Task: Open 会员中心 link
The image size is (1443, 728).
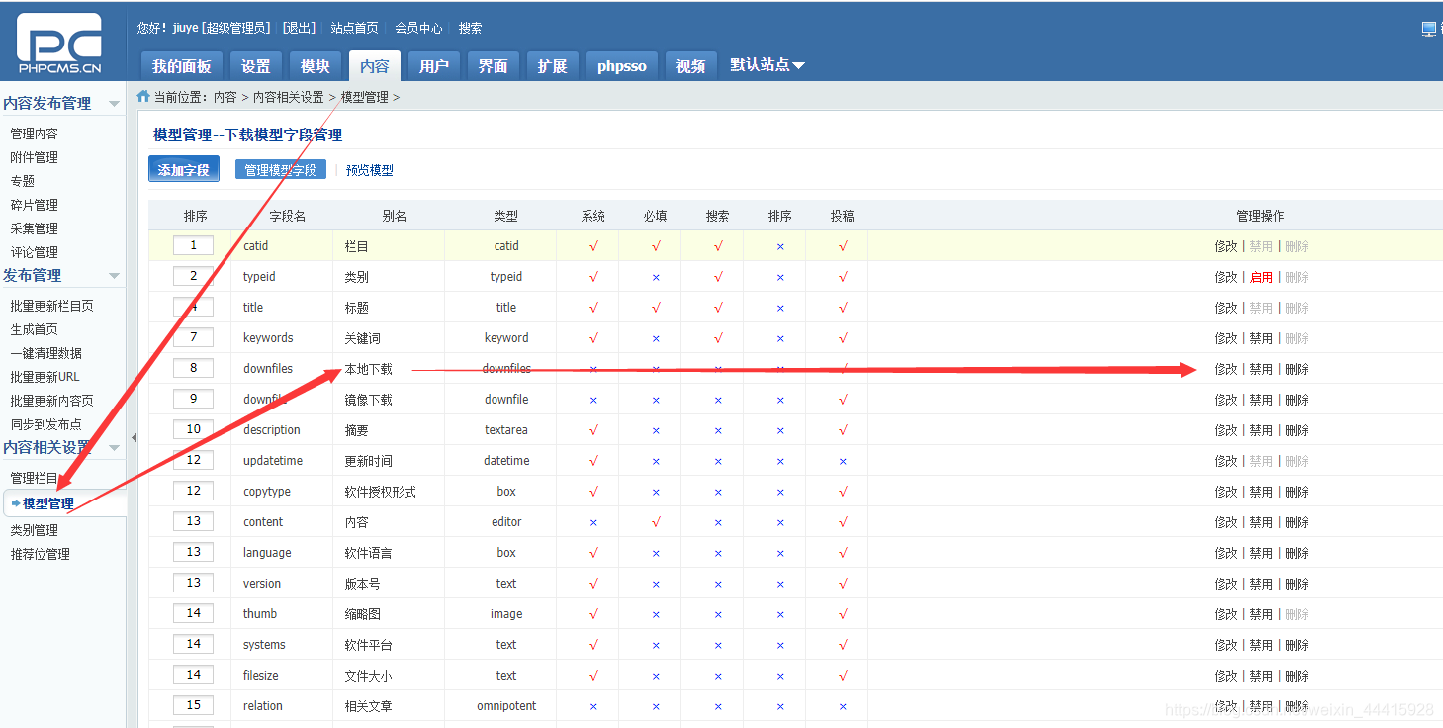Action: point(418,28)
